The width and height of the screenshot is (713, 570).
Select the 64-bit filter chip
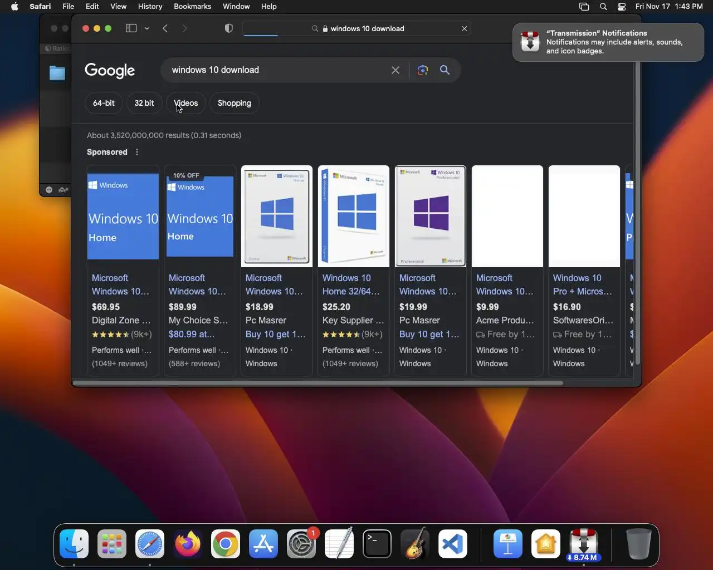pyautogui.click(x=104, y=103)
